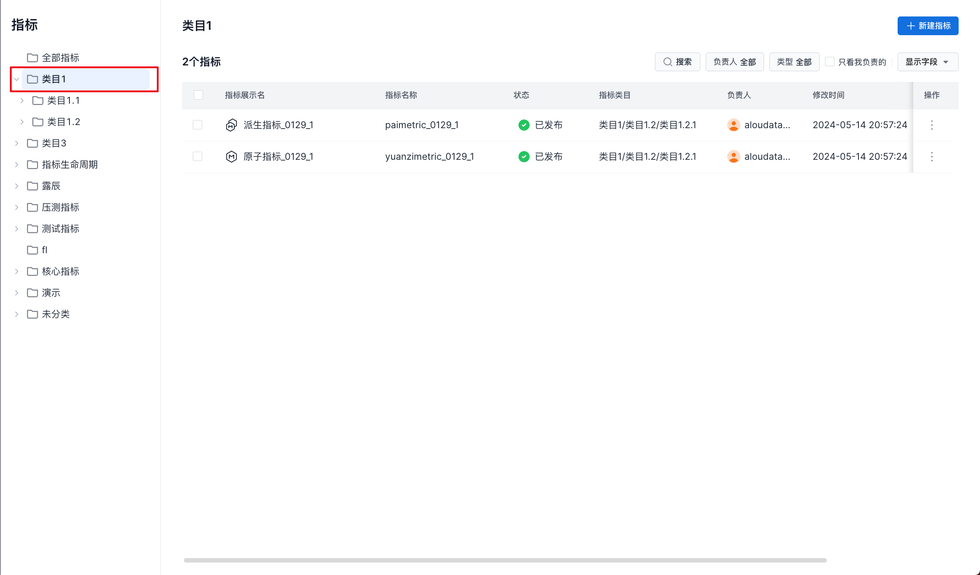Click atomic metric icon for 原子指标_0129_1

[231, 157]
